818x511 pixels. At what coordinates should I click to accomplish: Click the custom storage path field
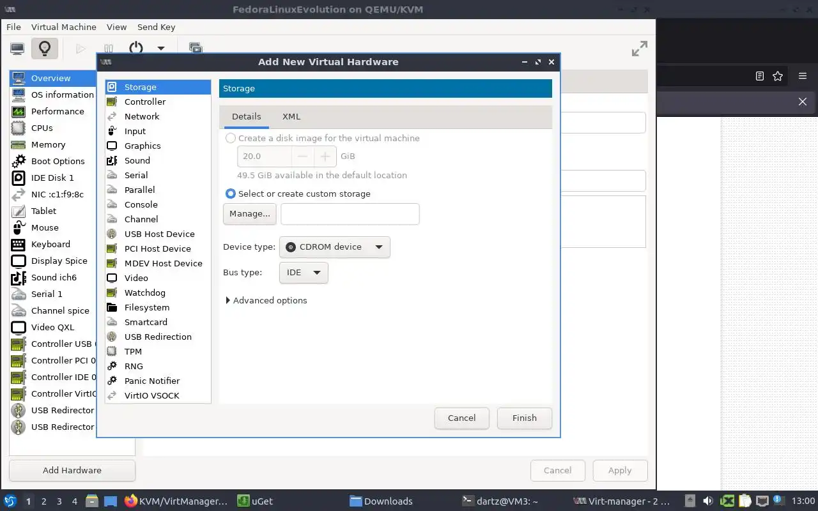point(350,214)
